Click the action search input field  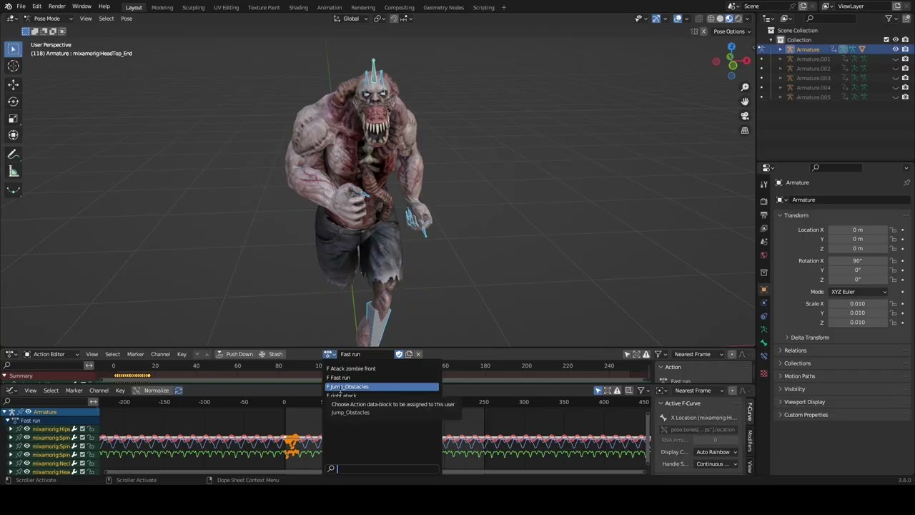(x=382, y=469)
